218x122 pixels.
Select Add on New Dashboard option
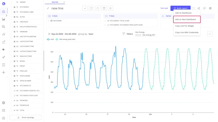point(187,19)
